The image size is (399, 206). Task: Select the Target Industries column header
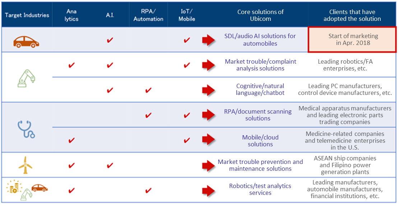coord(27,15)
